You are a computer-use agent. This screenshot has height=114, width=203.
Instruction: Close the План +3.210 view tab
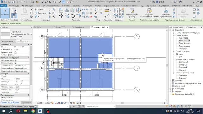108,27
